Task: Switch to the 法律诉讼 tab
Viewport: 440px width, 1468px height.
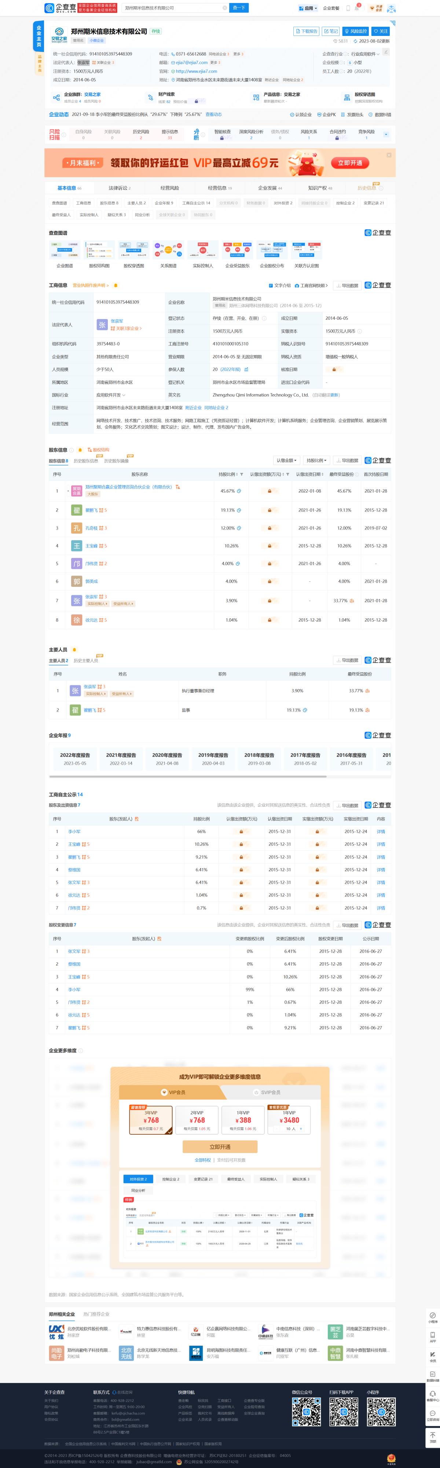Action: 119,188
